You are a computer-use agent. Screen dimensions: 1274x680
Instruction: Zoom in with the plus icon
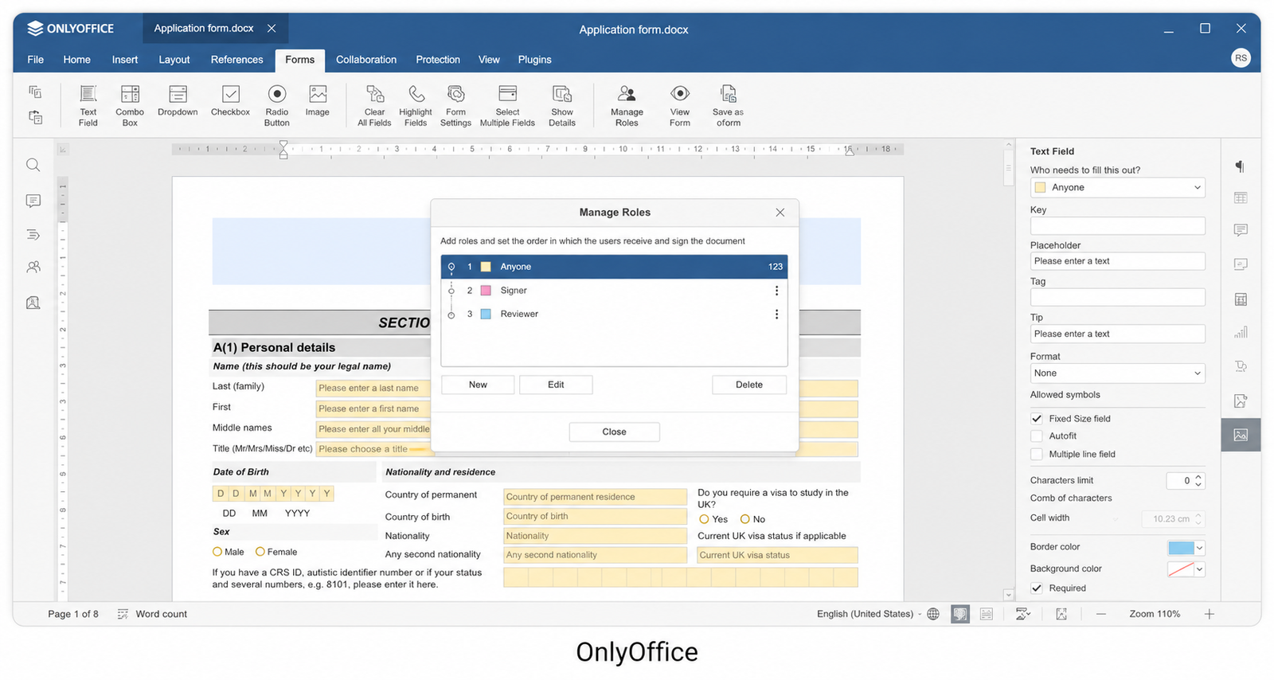click(x=1209, y=614)
